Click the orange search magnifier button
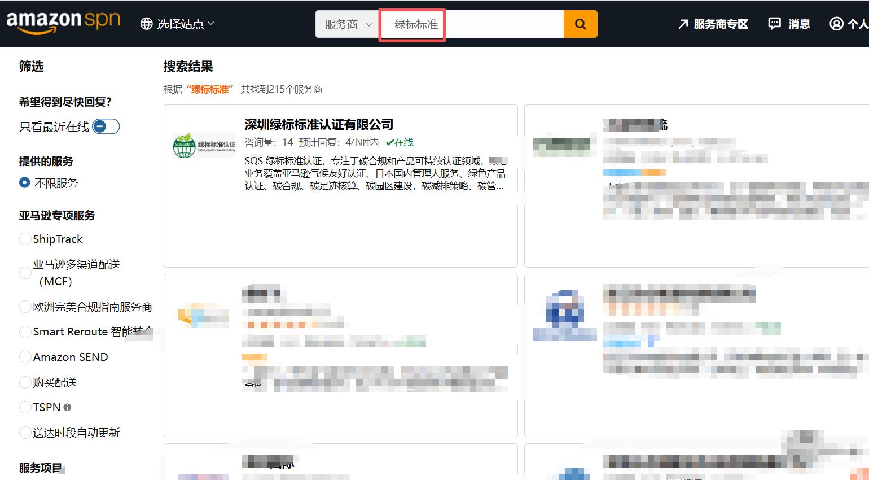 coord(580,24)
